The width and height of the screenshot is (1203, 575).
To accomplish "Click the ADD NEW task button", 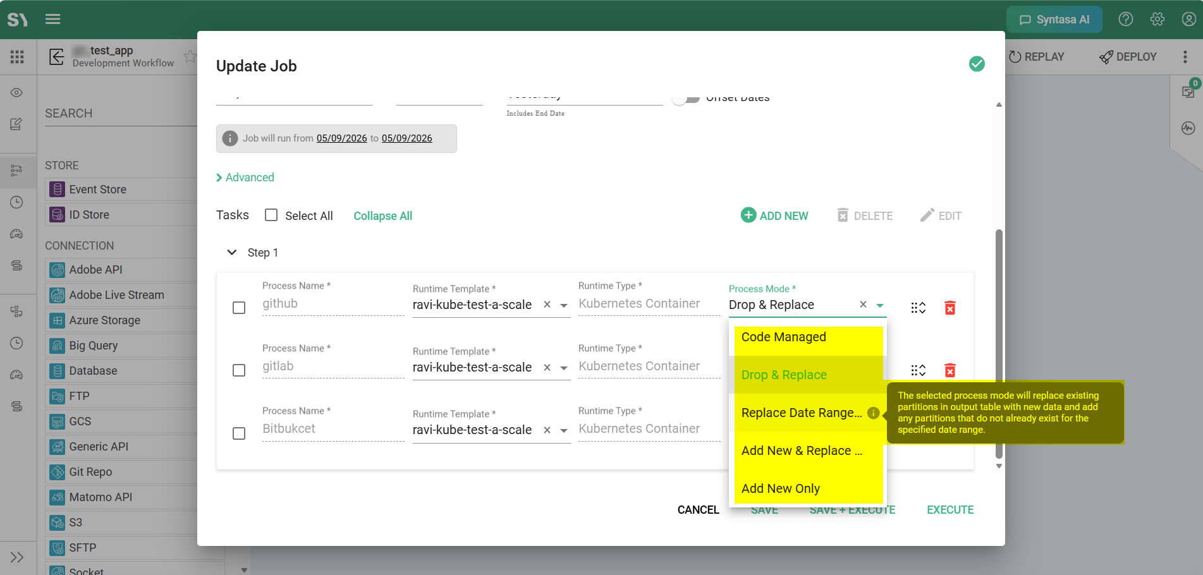I will coord(774,215).
